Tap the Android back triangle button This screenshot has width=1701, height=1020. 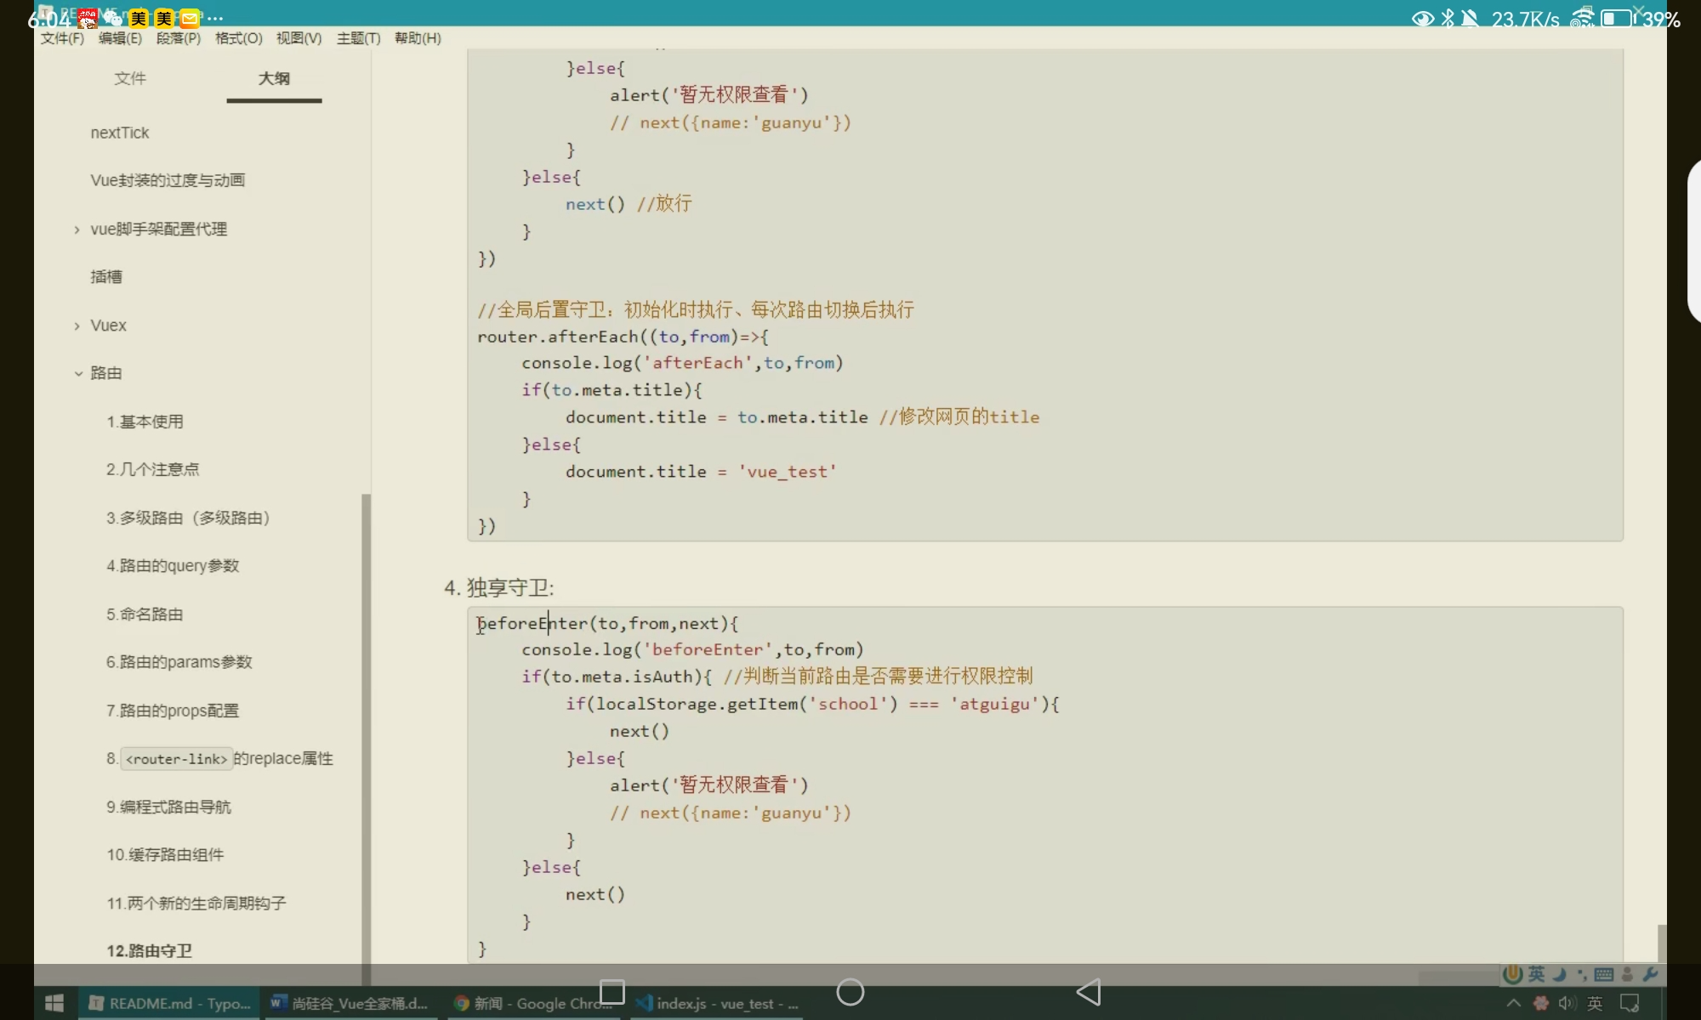[x=1089, y=992]
